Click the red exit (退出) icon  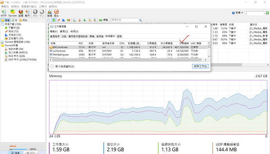(x=56, y=13)
